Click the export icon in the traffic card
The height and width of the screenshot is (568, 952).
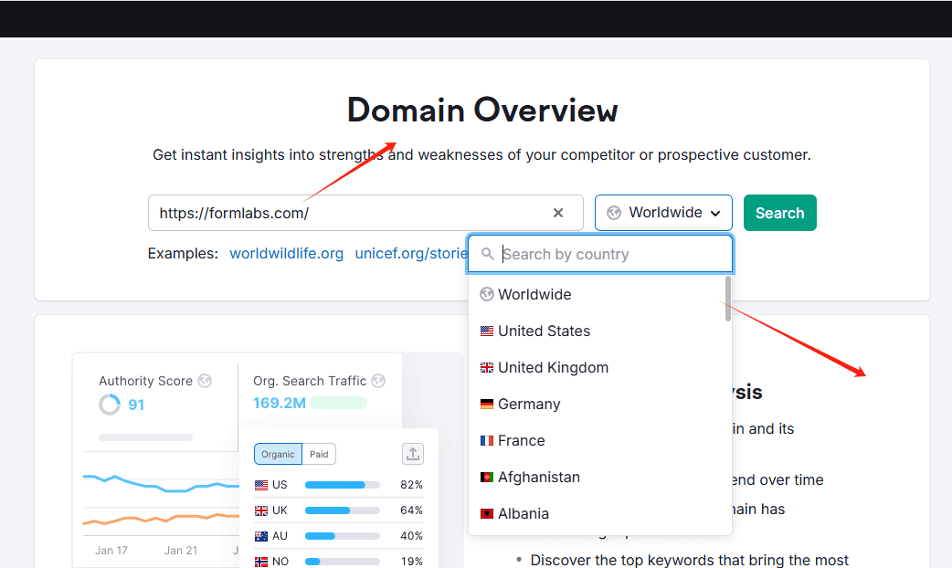[x=413, y=454]
